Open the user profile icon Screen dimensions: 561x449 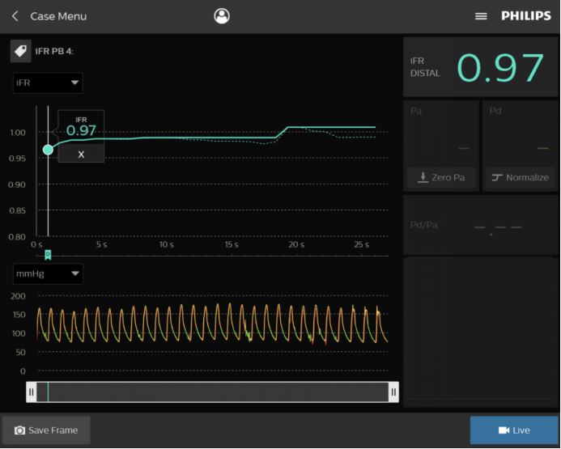pyautogui.click(x=222, y=16)
